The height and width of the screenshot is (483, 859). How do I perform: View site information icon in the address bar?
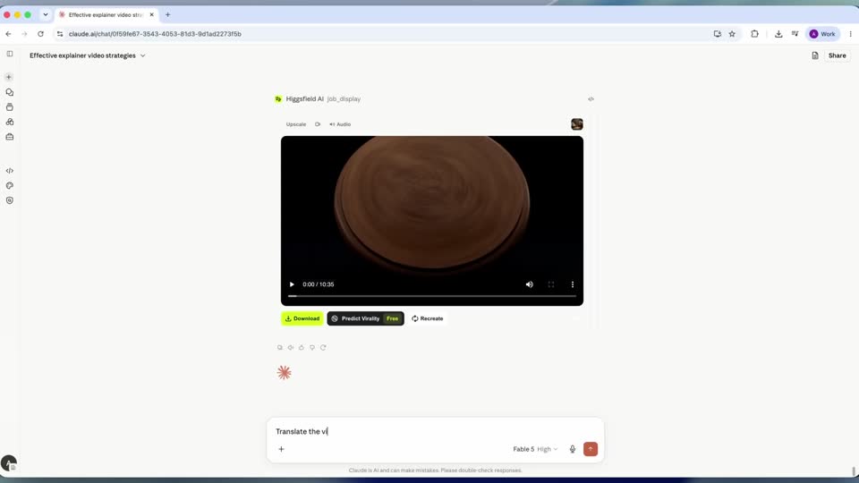click(x=60, y=34)
